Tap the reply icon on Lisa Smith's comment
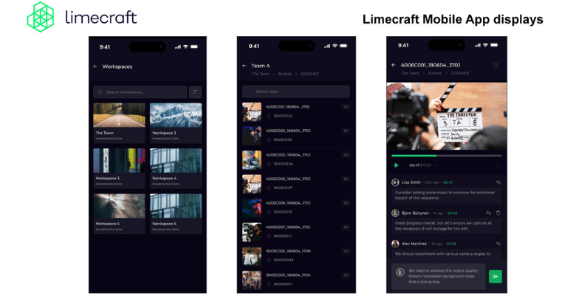This screenshot has height=299, width=576. (x=498, y=182)
